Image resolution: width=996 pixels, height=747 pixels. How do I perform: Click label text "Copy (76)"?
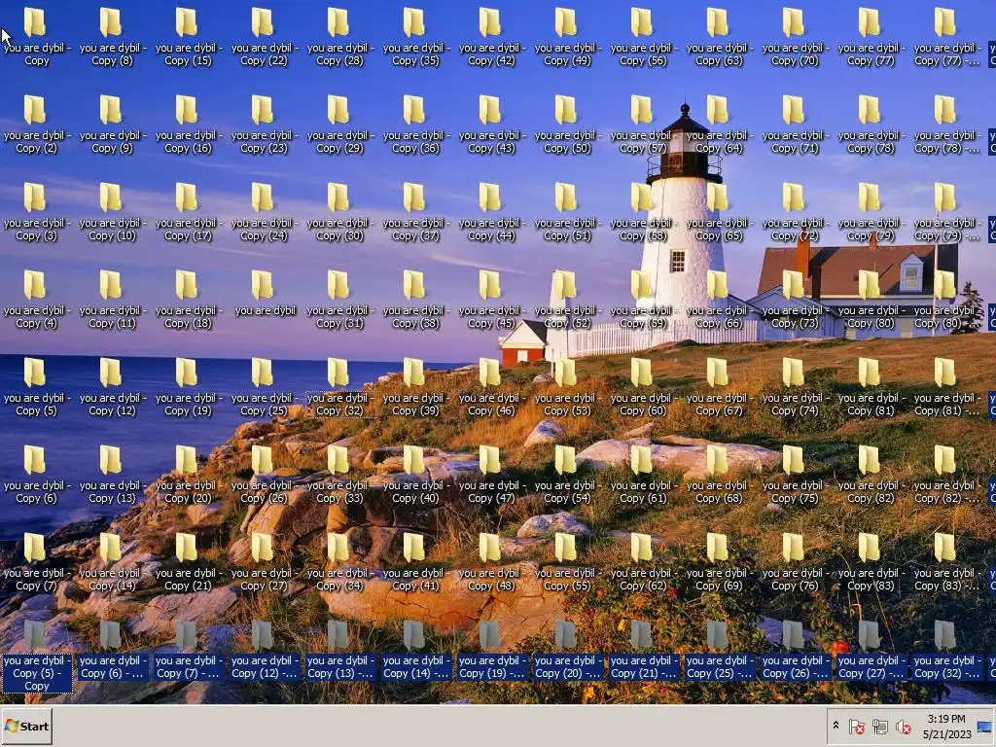(795, 587)
